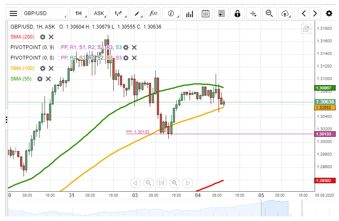
Task: Click the PP: 1.30133 pivot label
Action: point(138,132)
